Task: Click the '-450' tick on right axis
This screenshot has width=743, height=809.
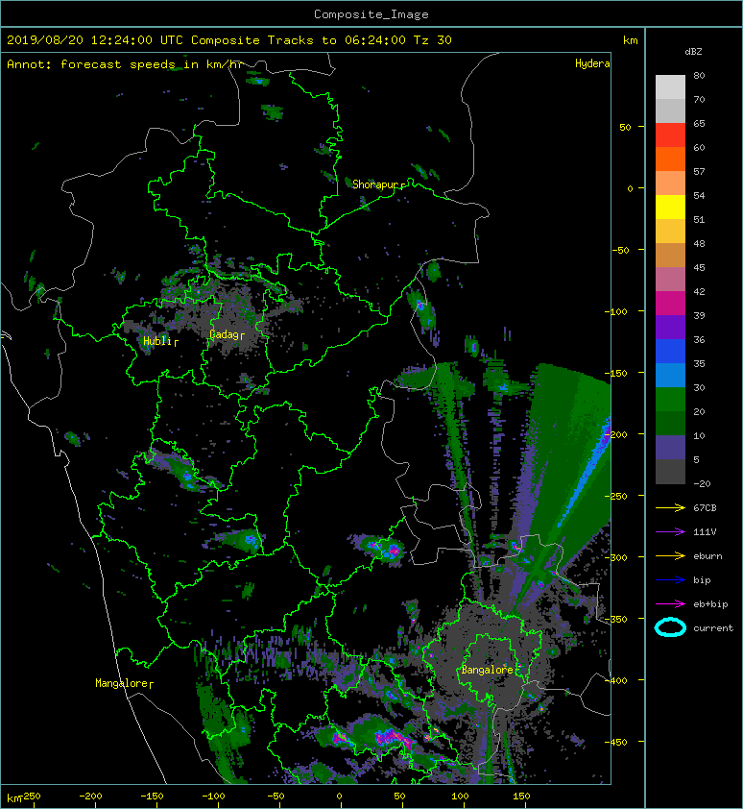Action: [615, 742]
